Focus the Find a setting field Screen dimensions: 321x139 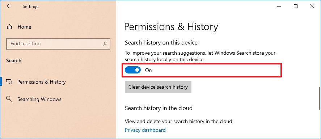(x=58, y=43)
